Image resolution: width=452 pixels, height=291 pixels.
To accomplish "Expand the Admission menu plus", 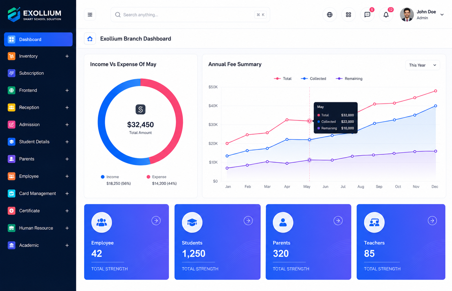I will tap(67, 125).
